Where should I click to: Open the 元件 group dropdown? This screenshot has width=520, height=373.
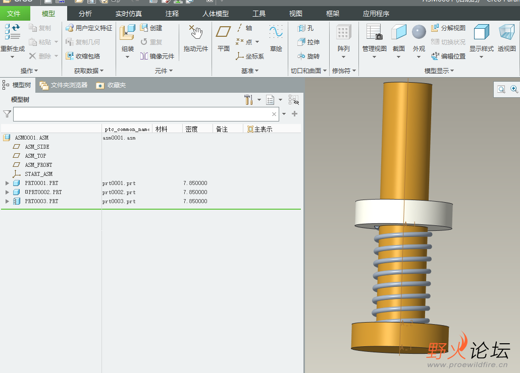click(x=164, y=71)
